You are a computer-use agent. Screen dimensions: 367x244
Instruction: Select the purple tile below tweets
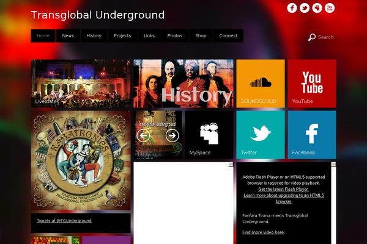click(x=106, y=240)
